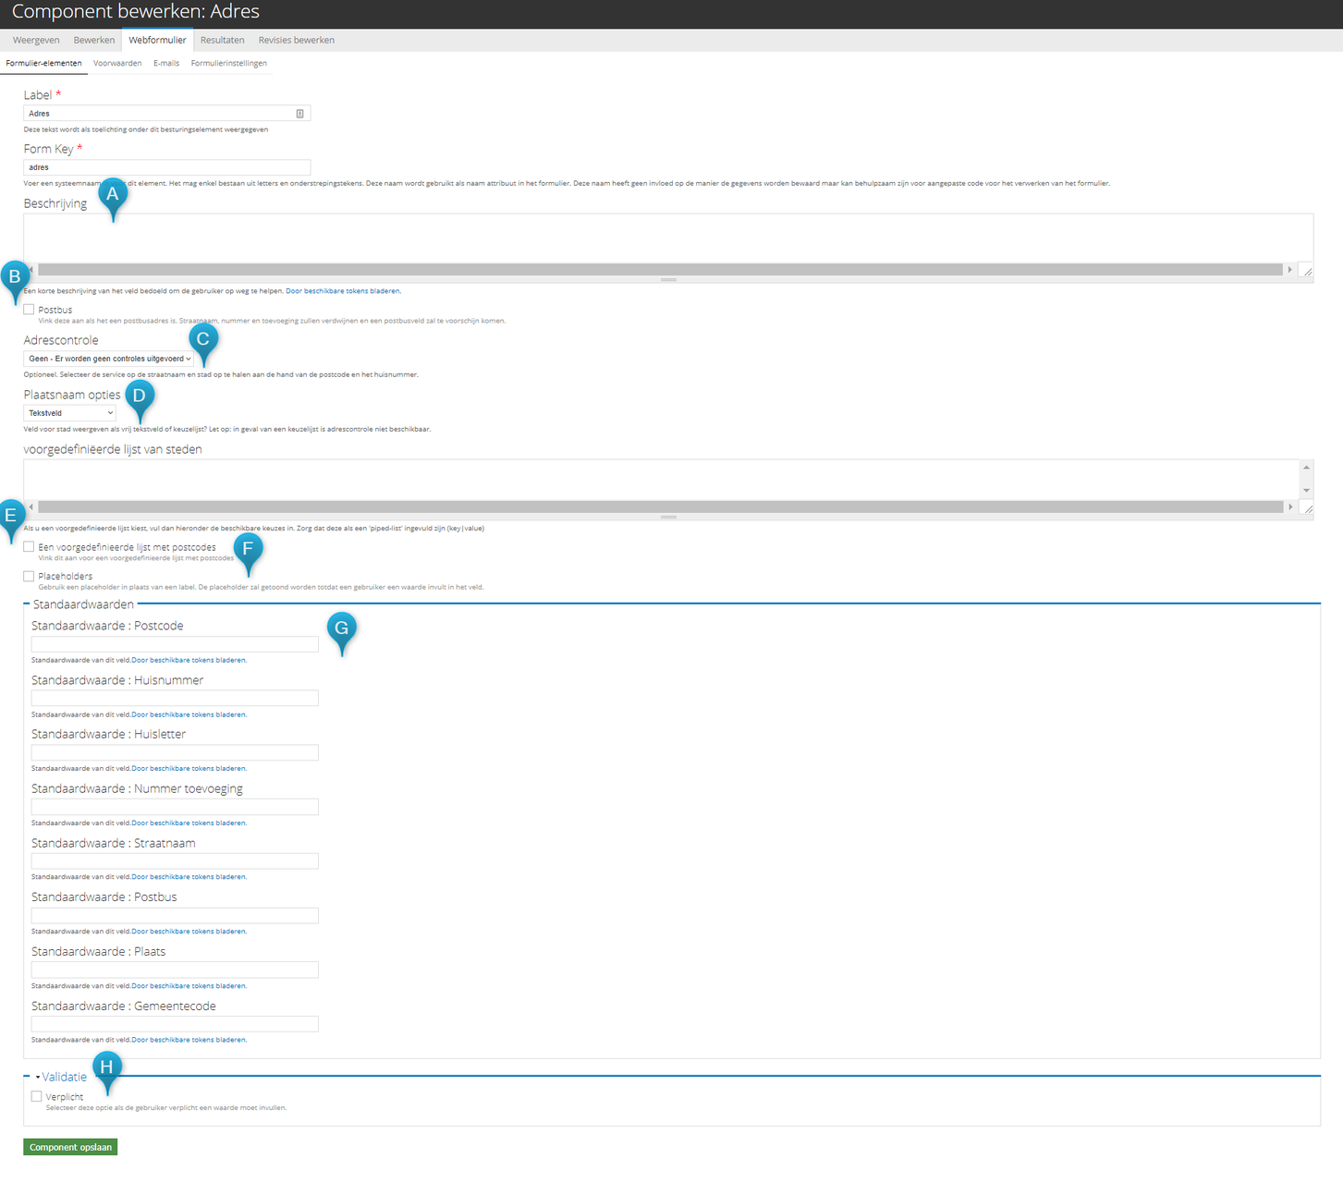
Task: Click the resize grip of the Beschrijving textarea
Action: coord(1306,271)
